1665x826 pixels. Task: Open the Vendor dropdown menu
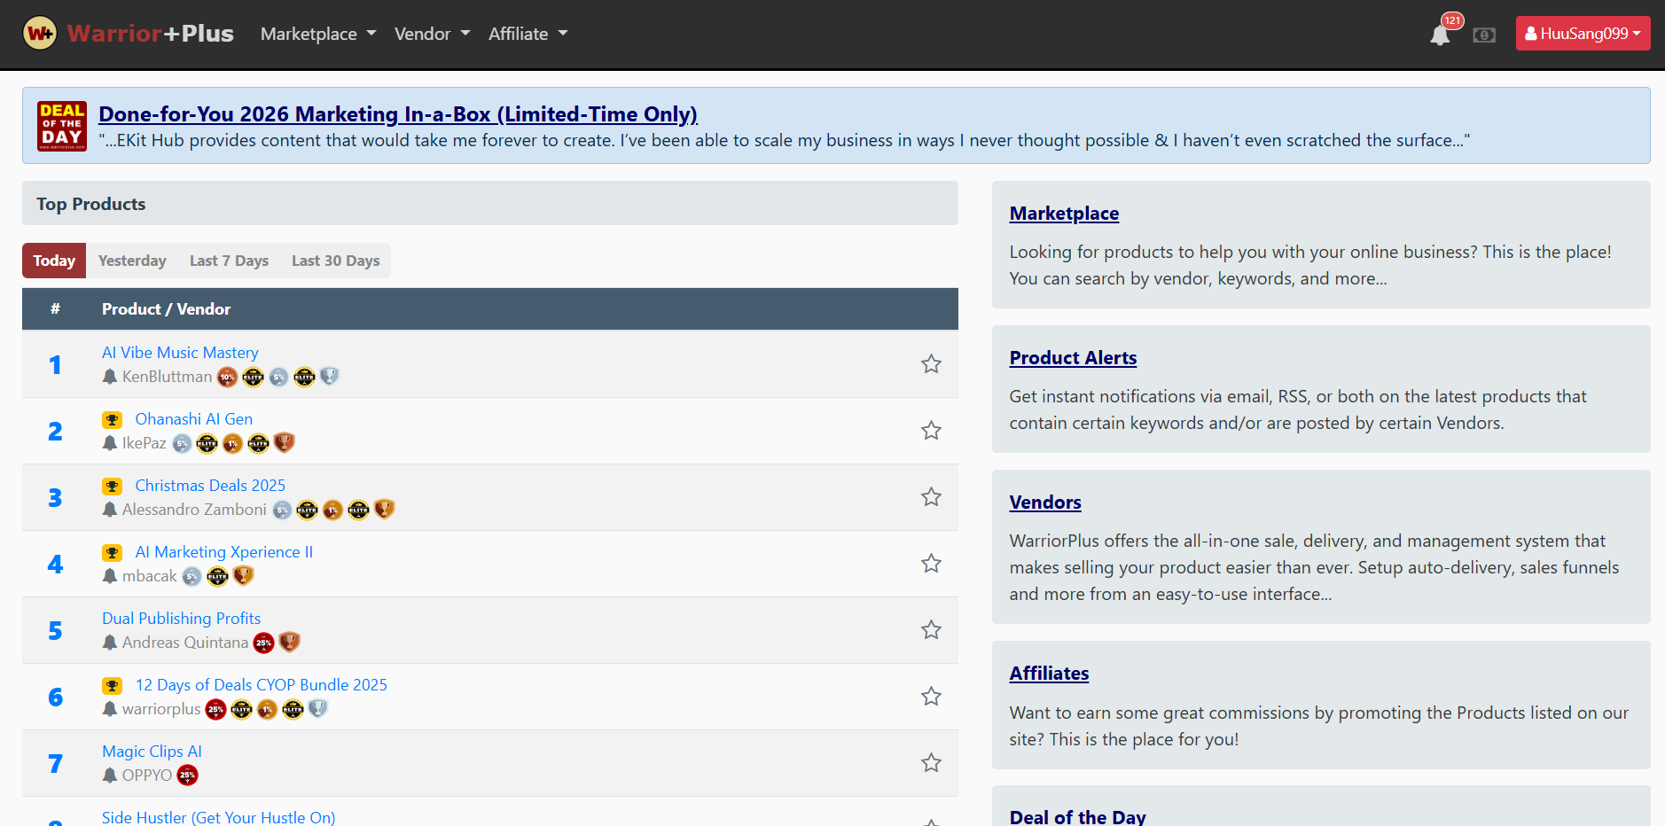pyautogui.click(x=432, y=34)
